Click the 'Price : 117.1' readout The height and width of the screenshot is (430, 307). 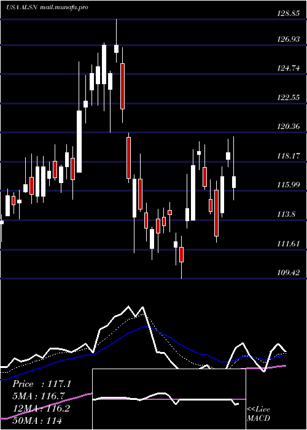click(x=42, y=384)
